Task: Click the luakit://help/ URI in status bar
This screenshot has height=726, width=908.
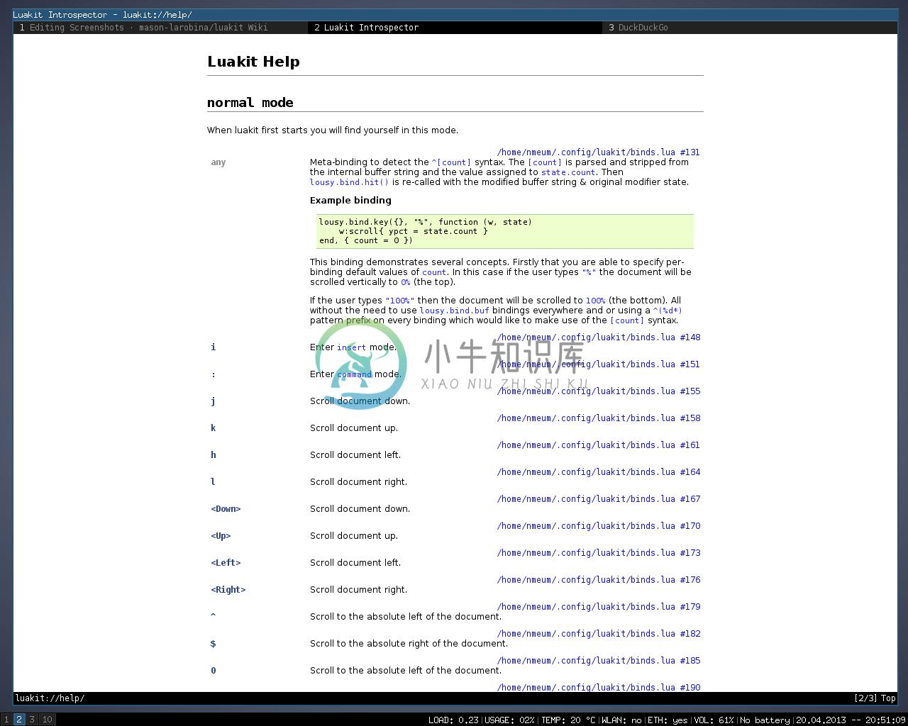Action: [50, 698]
